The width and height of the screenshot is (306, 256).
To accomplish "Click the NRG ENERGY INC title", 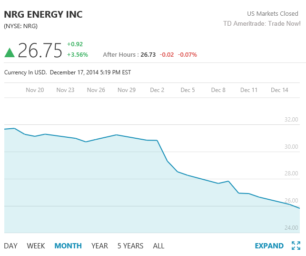I will tap(43, 14).
